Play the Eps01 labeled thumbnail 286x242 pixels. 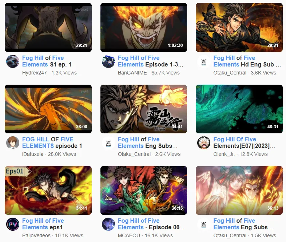[48, 190]
